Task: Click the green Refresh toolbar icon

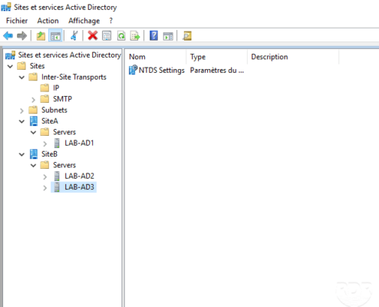Action: 121,36
